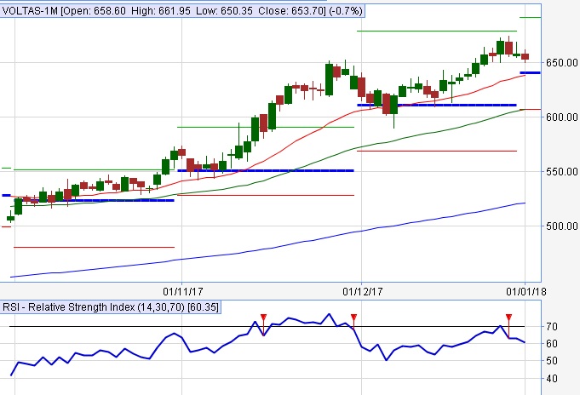The width and height of the screenshot is (580, 395).
Task: Select the 01/11/17 date axis label
Action: pyautogui.click(x=183, y=292)
